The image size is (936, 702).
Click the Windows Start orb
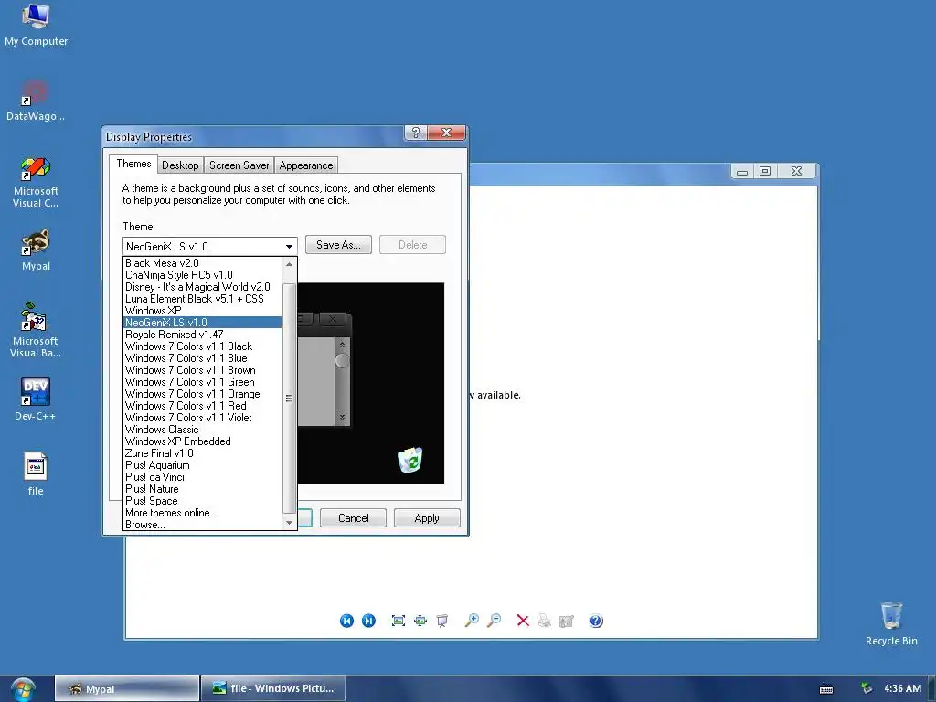click(23, 690)
